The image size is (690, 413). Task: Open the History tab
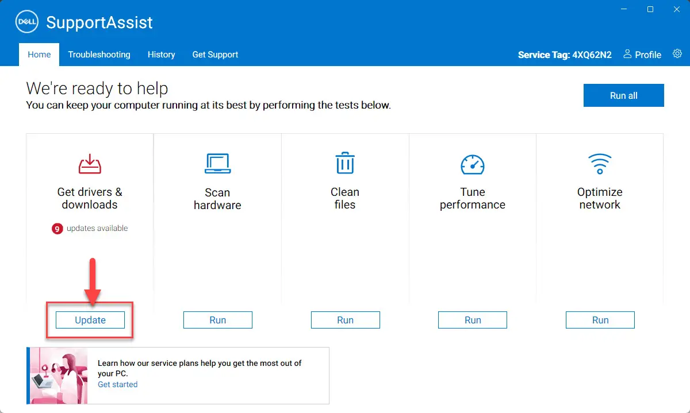(x=161, y=54)
